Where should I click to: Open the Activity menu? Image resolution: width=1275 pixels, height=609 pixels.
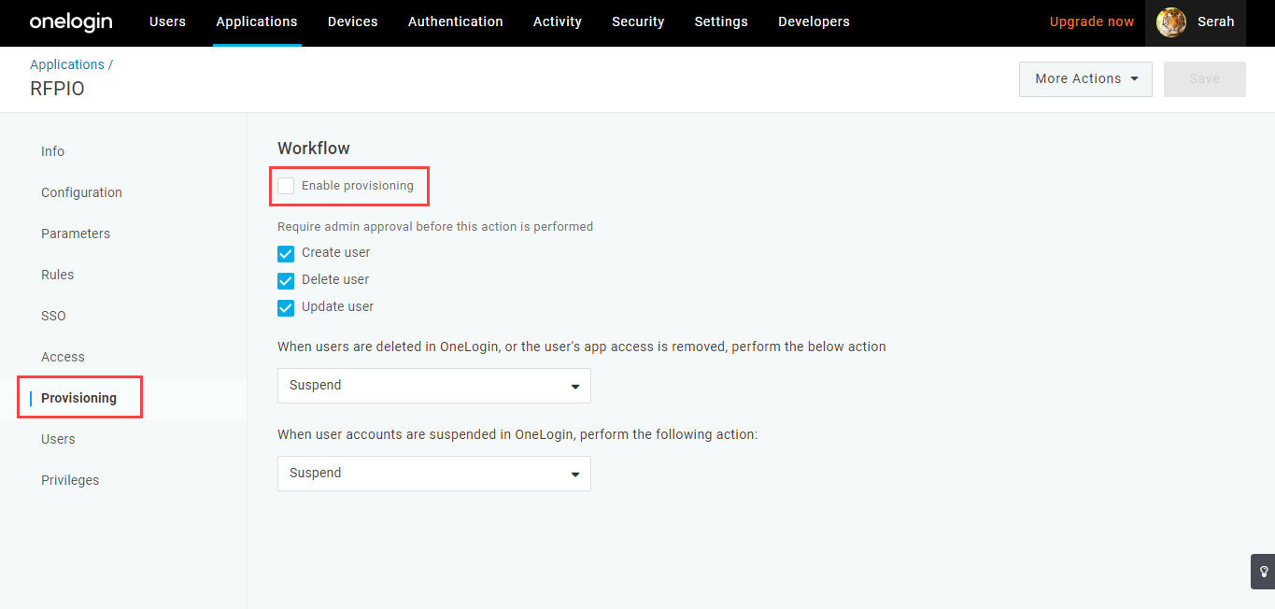(558, 21)
